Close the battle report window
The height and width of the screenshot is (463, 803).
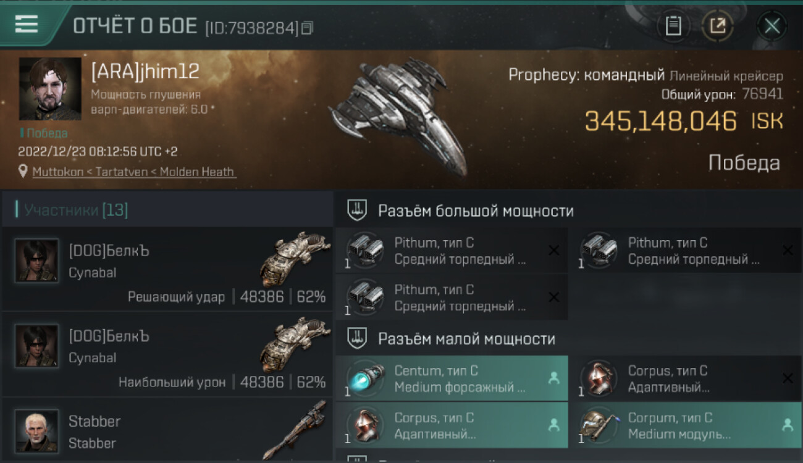coord(771,26)
